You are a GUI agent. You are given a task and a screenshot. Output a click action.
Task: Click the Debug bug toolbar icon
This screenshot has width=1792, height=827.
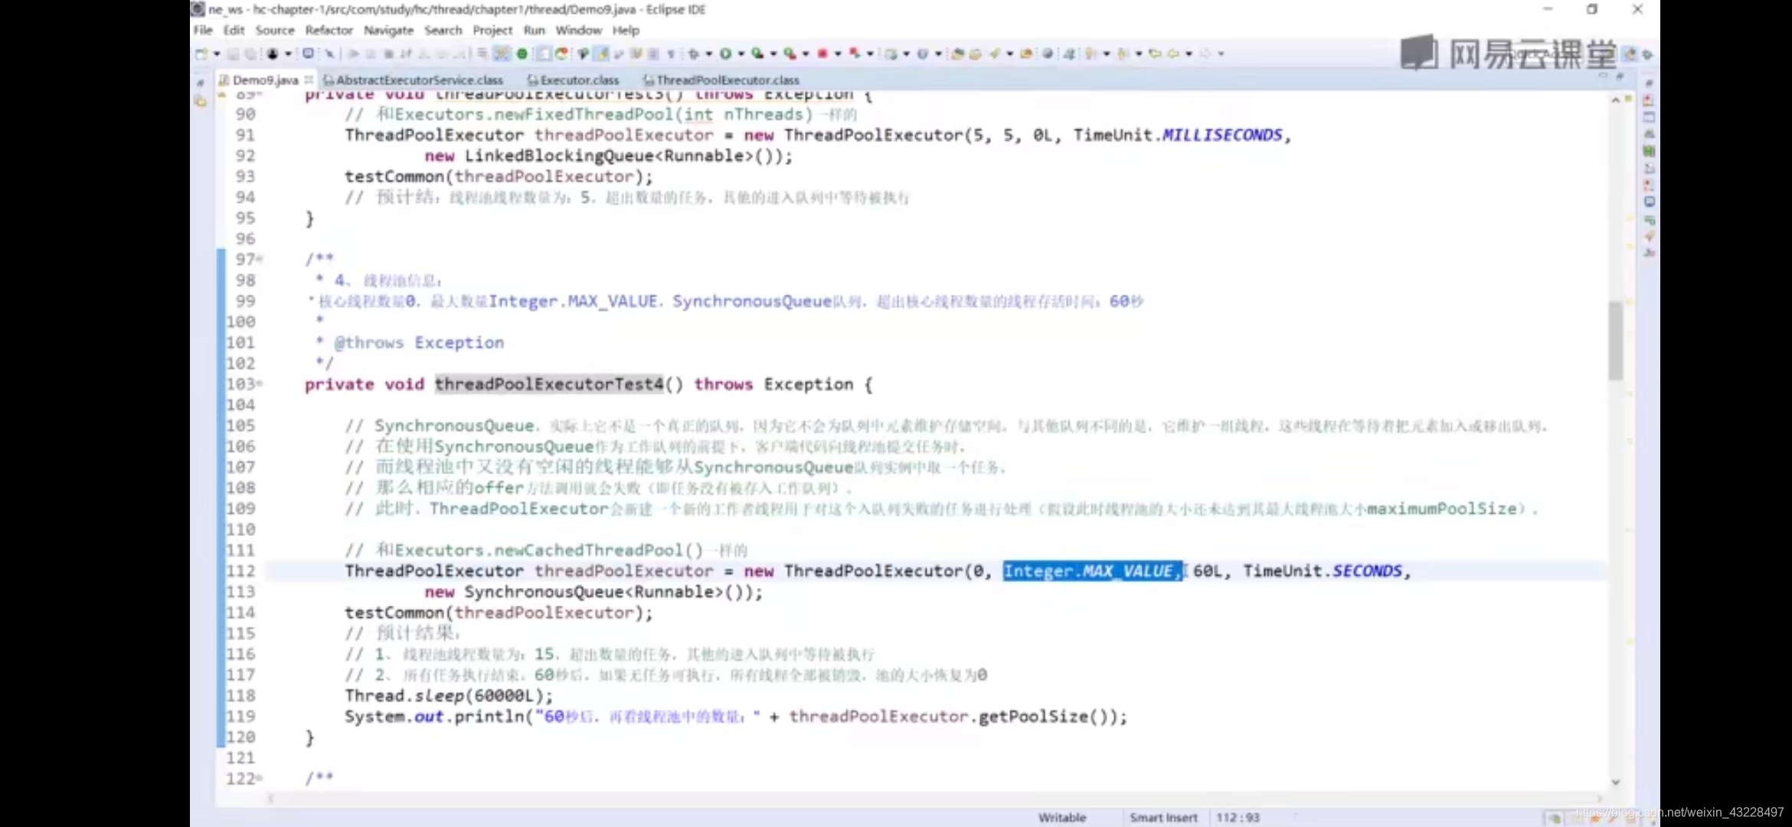[x=692, y=54]
